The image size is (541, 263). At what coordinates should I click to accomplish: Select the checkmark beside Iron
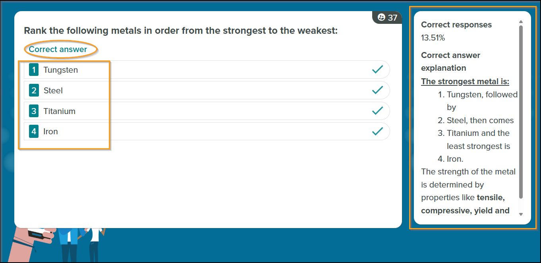(377, 131)
